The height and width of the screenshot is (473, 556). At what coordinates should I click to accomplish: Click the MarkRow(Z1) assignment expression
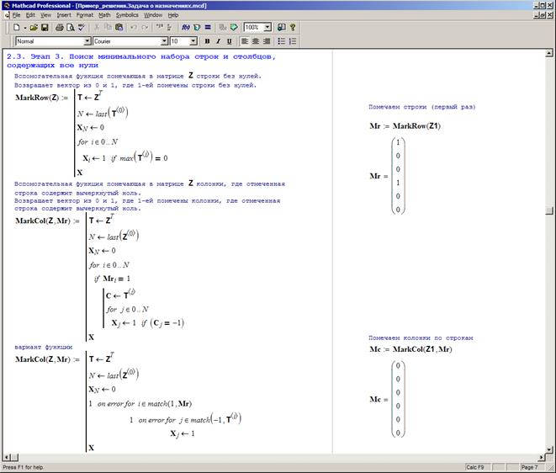(405, 126)
